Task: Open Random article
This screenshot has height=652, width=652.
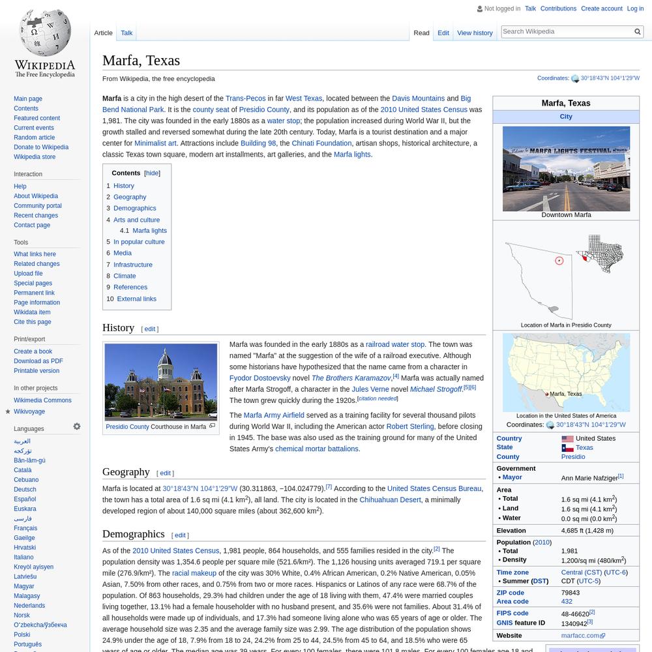Action: click(x=34, y=138)
